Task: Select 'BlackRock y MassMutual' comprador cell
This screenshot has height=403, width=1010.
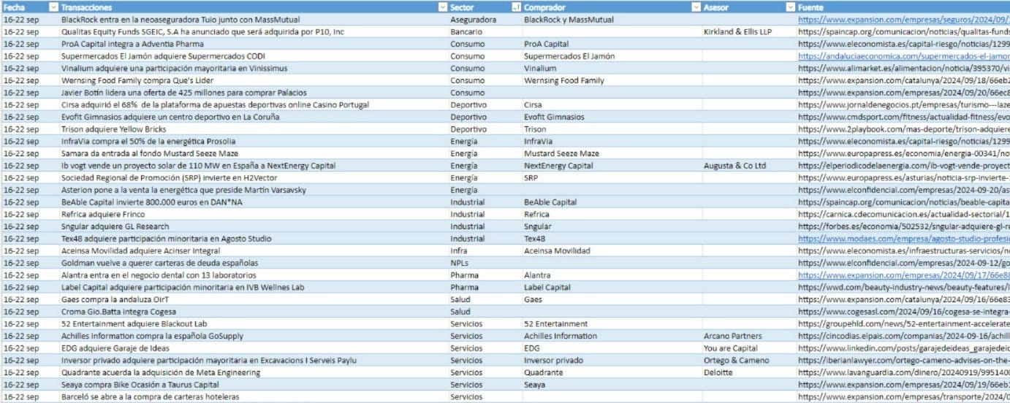Action: click(612, 20)
